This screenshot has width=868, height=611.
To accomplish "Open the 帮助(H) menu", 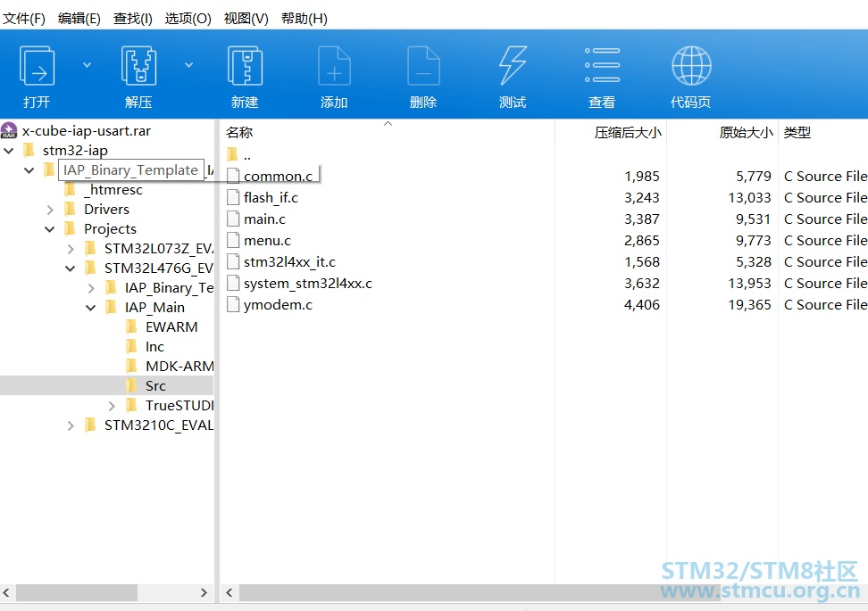I will click(x=305, y=19).
